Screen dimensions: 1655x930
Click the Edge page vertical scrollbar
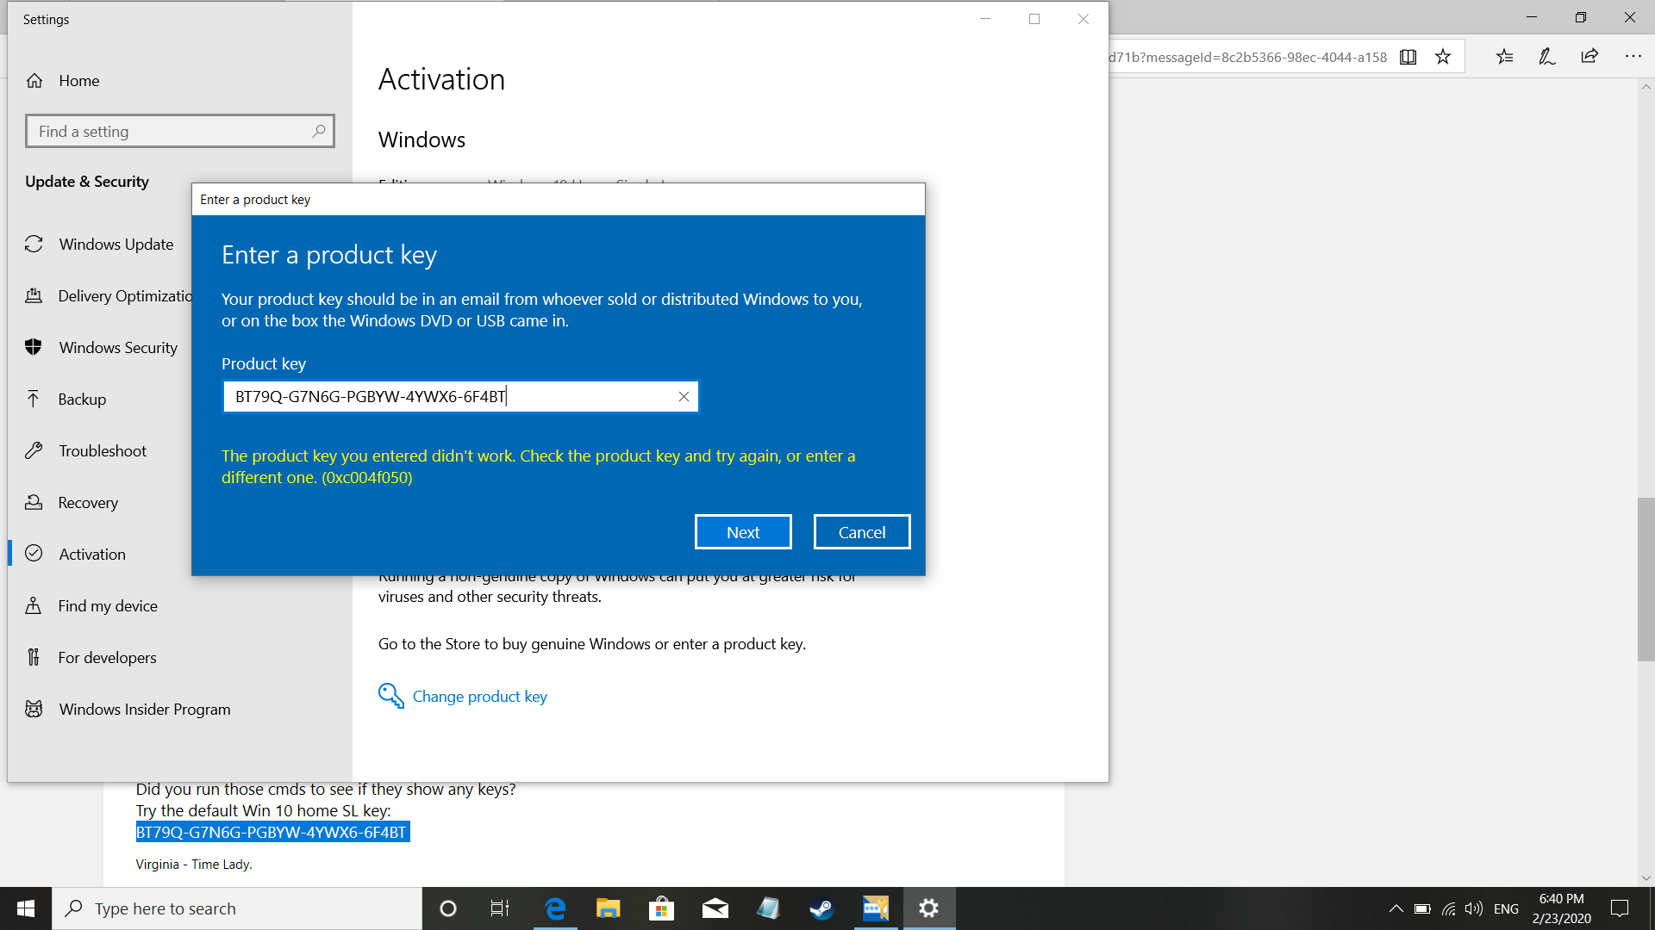(x=1646, y=579)
